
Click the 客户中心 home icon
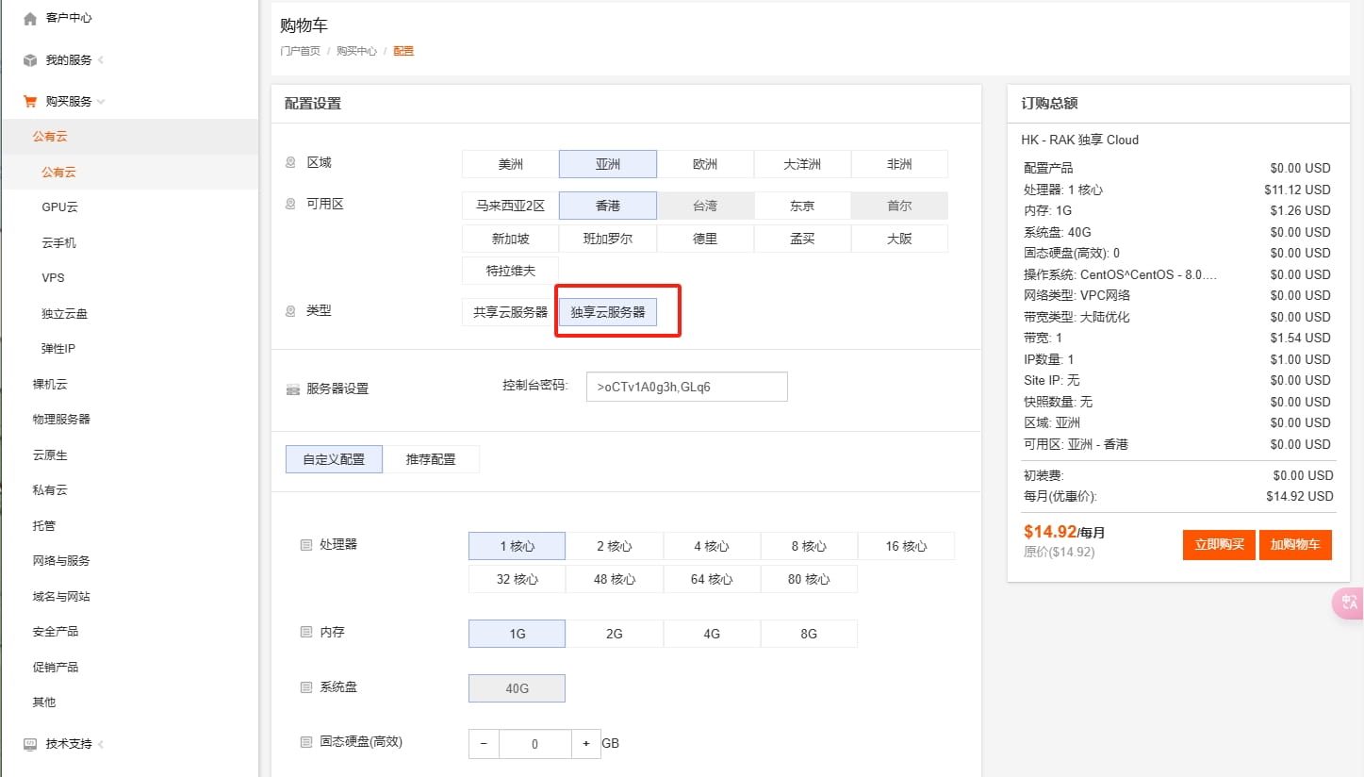pos(29,17)
